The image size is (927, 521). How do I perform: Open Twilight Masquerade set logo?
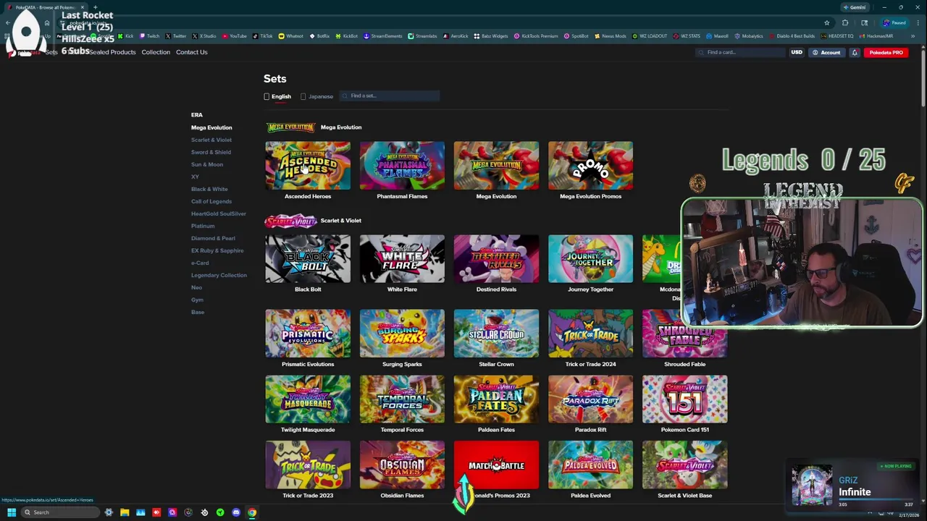(308, 399)
